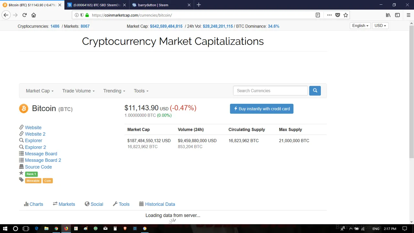Open the Bitcoin Website link
Screen dimensions: 414x233
(33, 128)
